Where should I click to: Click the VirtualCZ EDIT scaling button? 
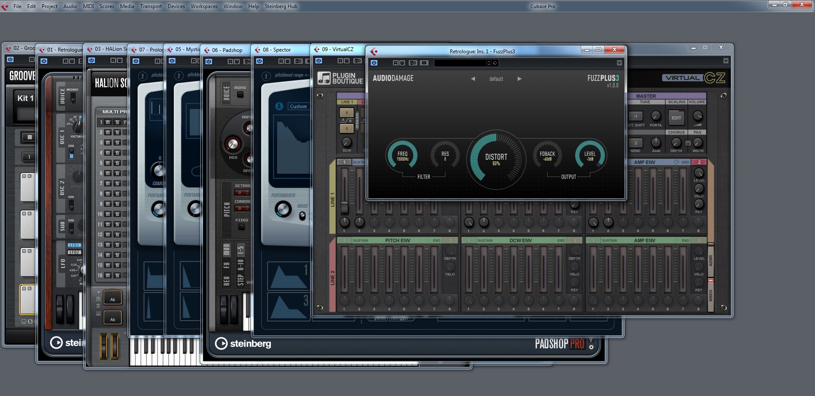pos(676,118)
